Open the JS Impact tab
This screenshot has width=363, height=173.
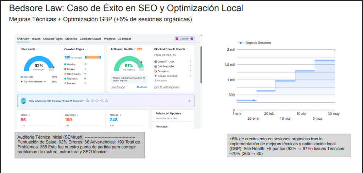124,39
